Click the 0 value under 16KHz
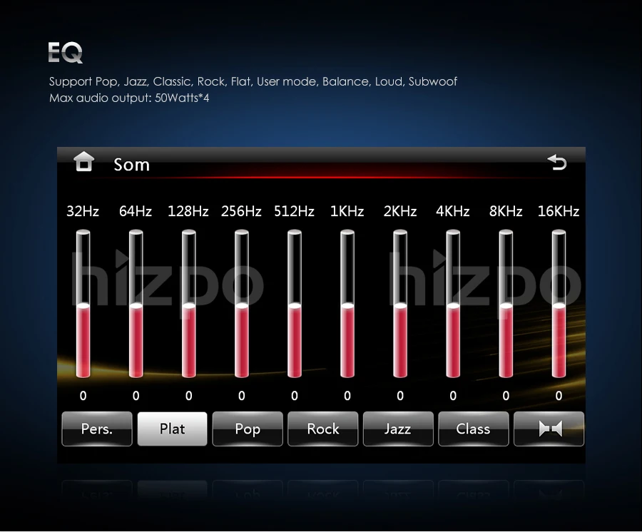Screen dimensions: 642x532 [559, 396]
